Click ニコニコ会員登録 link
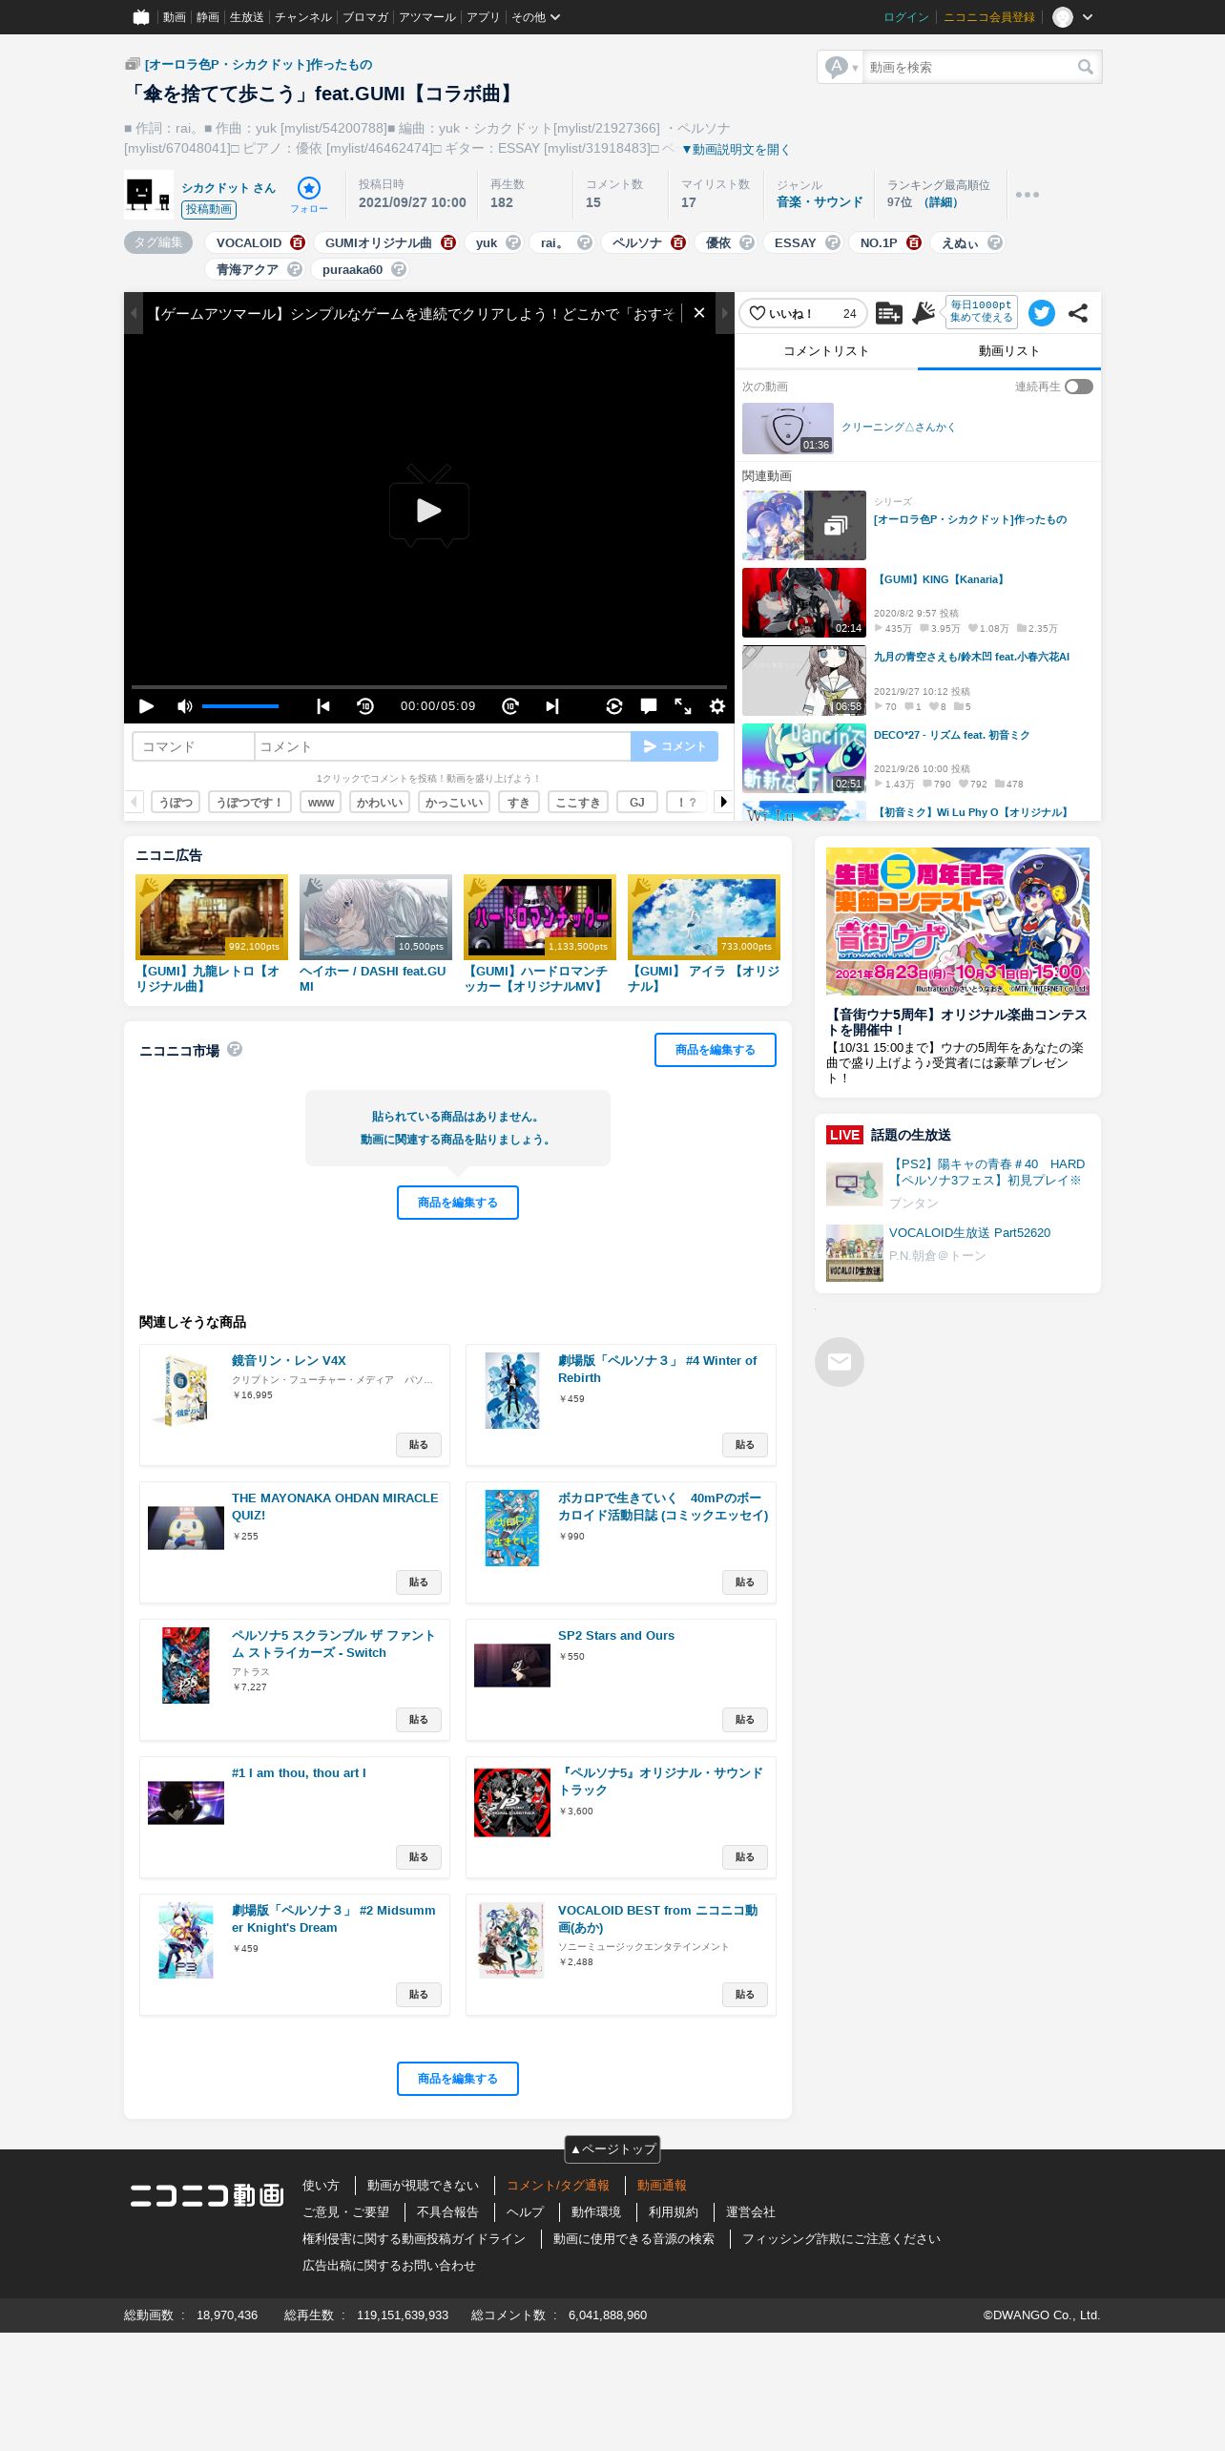 coord(989,17)
